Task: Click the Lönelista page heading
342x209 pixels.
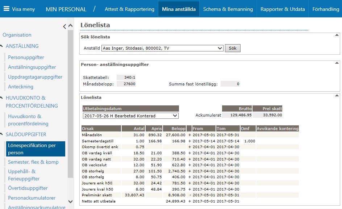Action: click(95, 25)
